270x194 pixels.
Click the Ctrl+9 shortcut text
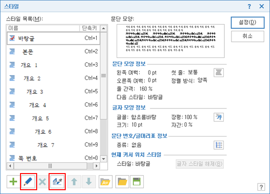tap(91, 145)
